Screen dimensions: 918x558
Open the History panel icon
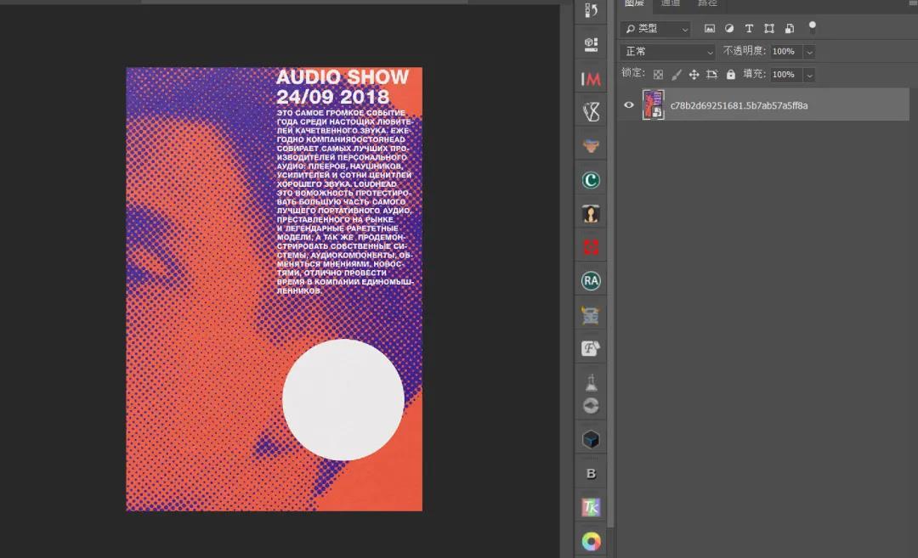[x=591, y=10]
